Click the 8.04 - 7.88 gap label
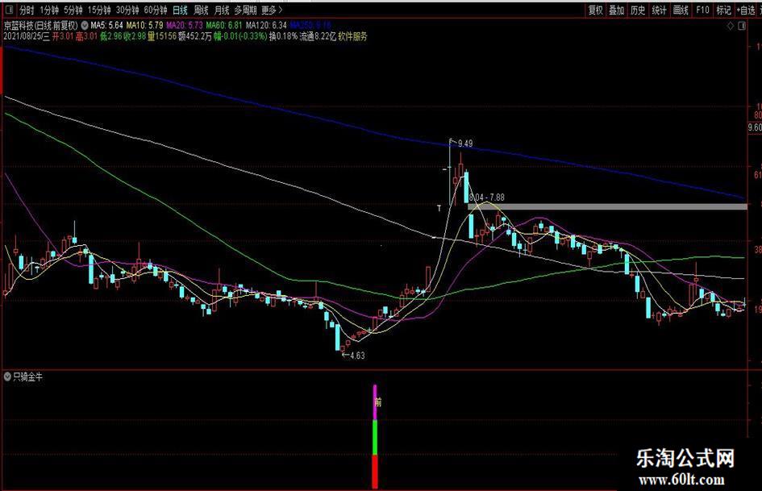762x491 pixels. pos(487,198)
